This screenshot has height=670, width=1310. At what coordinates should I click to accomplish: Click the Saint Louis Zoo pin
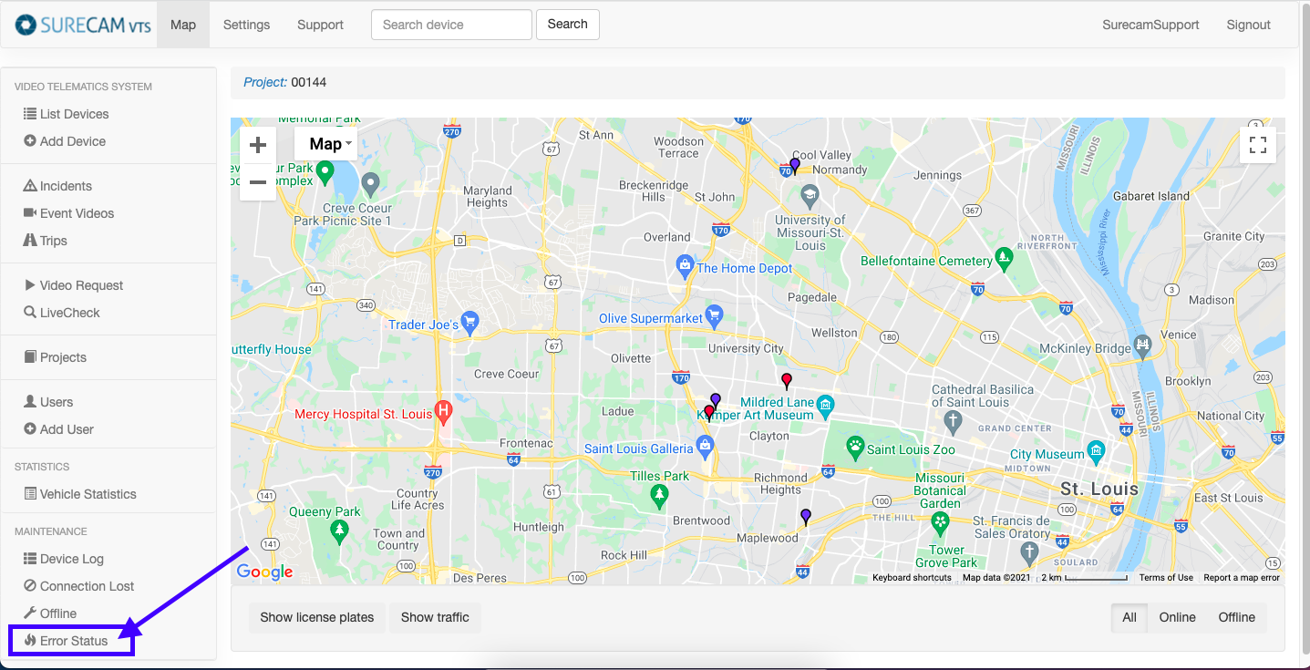[855, 447]
